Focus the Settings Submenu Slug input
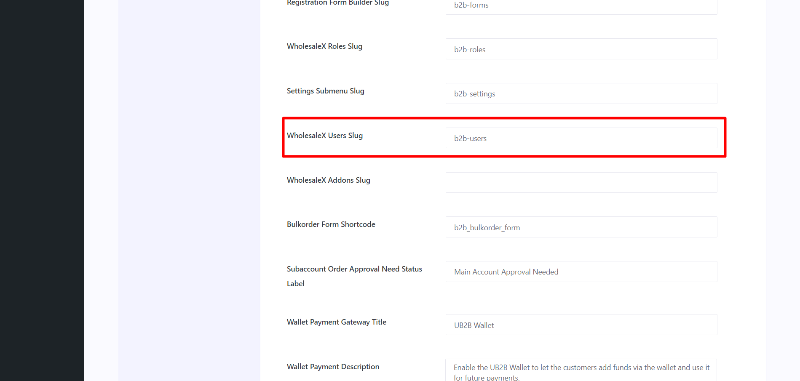 coord(581,93)
